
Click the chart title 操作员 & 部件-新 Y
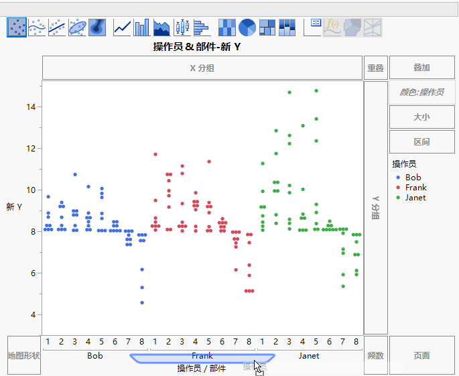[197, 46]
